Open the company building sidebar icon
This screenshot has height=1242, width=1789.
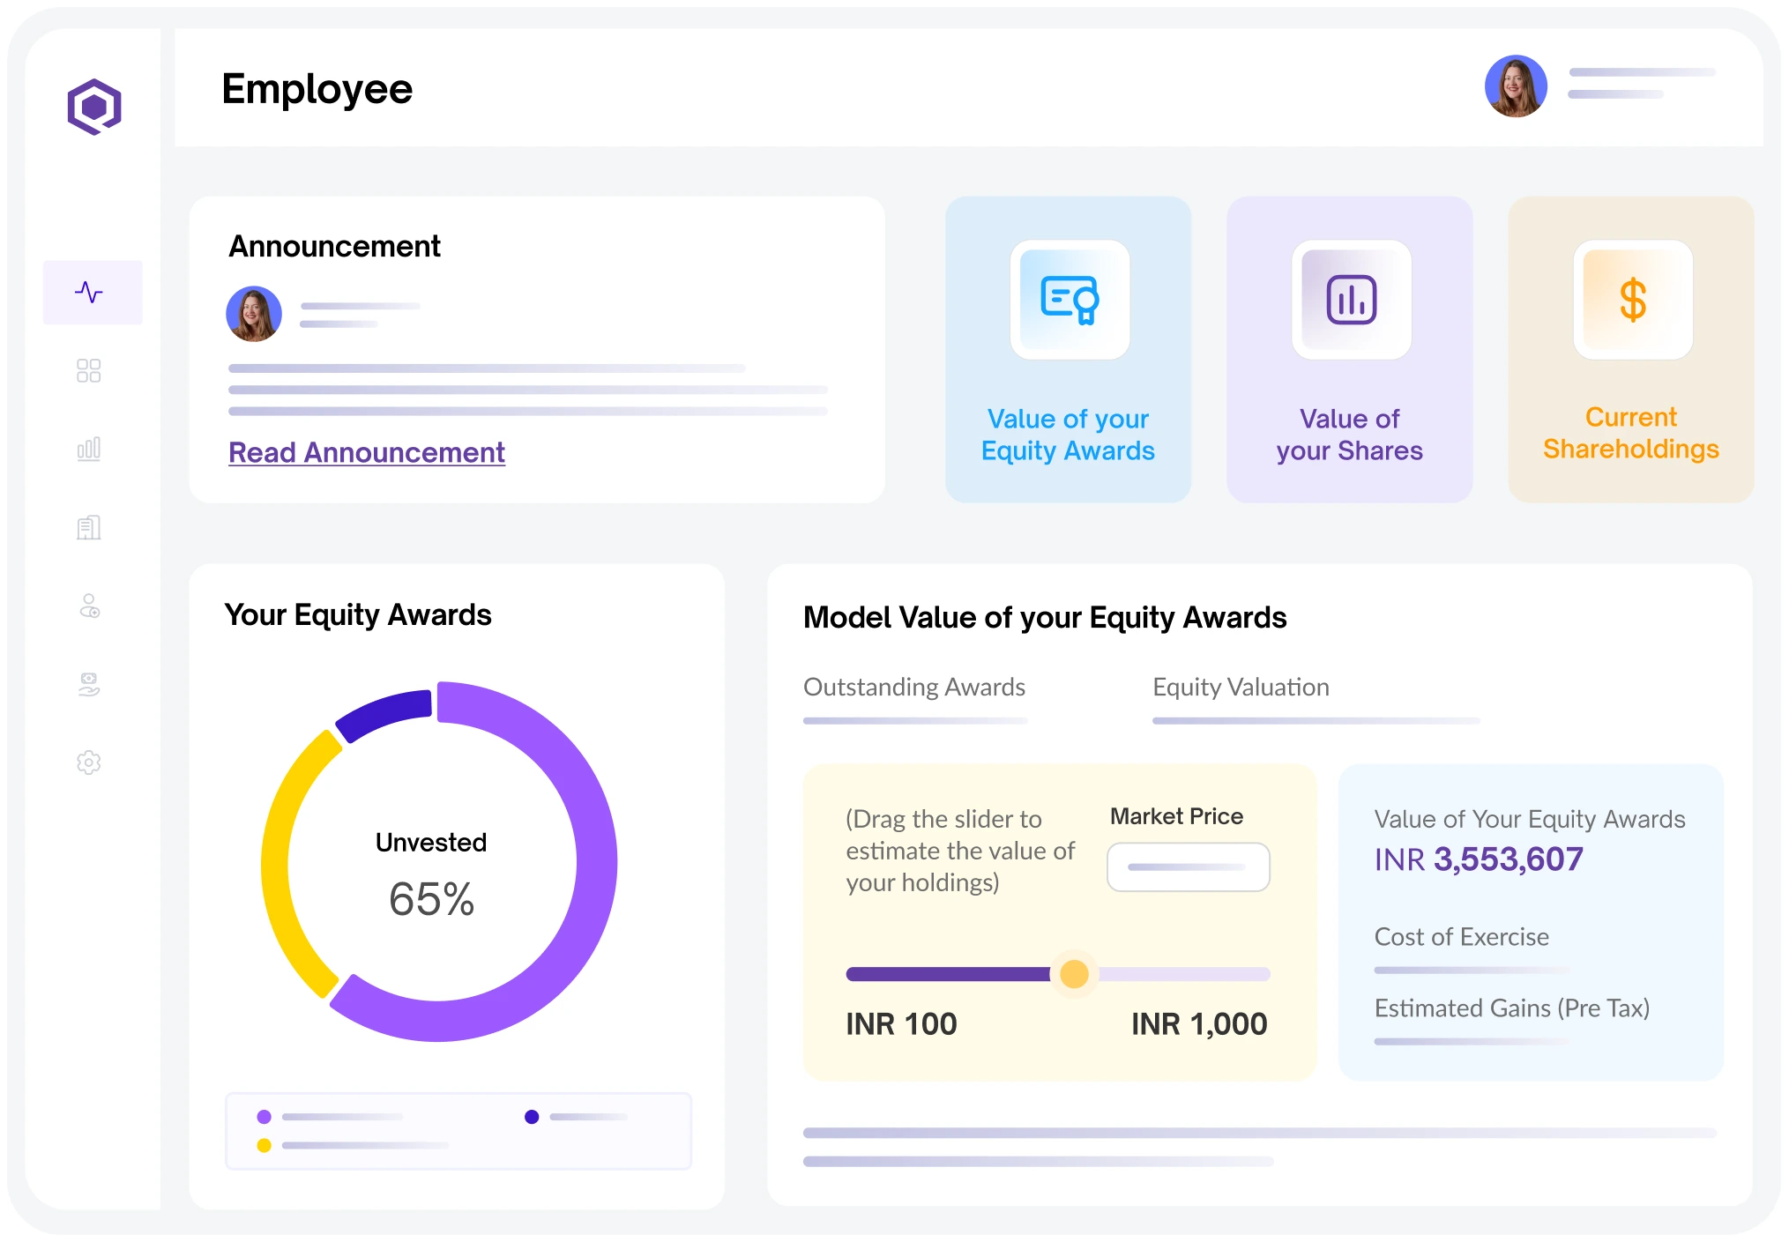tap(89, 527)
